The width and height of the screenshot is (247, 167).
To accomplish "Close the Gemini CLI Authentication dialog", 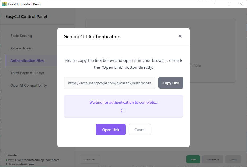I will 180,36.
